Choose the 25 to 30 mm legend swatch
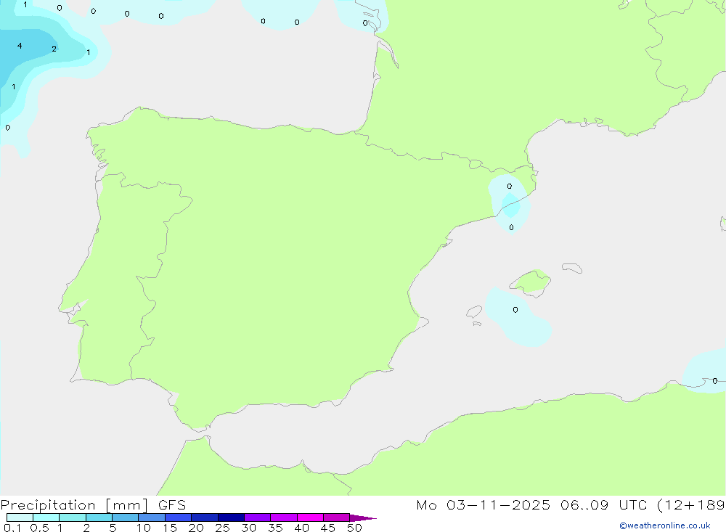 231,517
